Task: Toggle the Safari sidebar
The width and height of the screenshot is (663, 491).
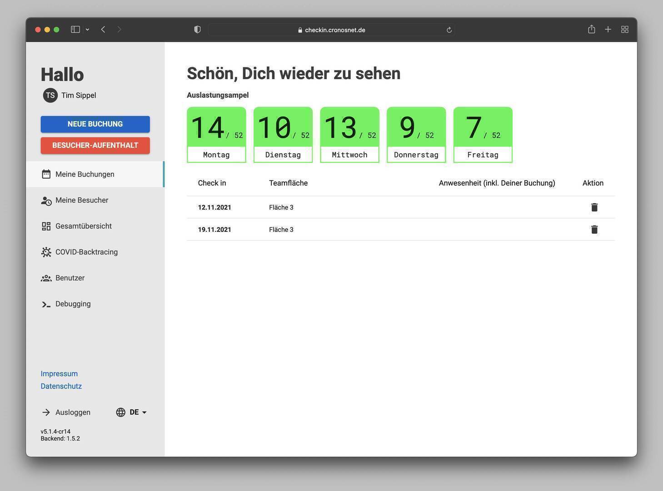Action: [75, 30]
